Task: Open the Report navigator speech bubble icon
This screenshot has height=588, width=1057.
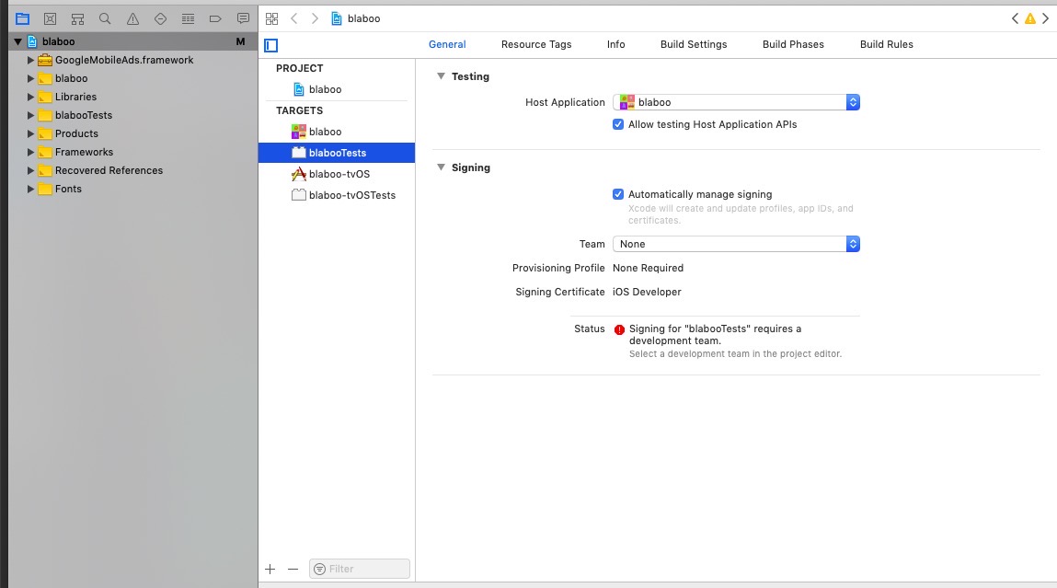Action: point(244,19)
